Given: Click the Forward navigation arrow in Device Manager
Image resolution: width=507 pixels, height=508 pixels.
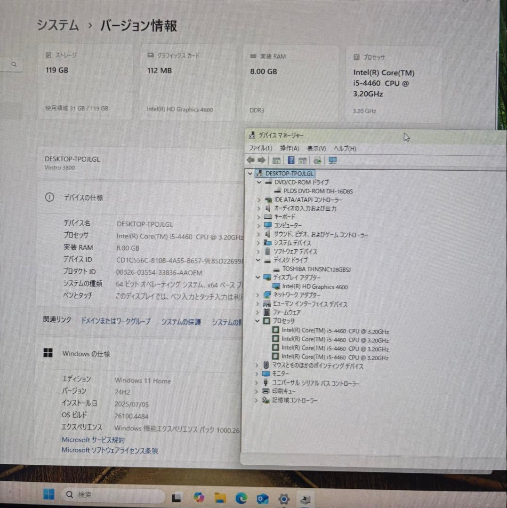Looking at the screenshot, I should 262,160.
